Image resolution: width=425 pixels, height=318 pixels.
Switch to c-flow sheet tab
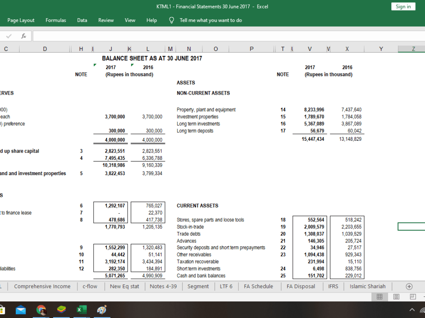click(90, 286)
